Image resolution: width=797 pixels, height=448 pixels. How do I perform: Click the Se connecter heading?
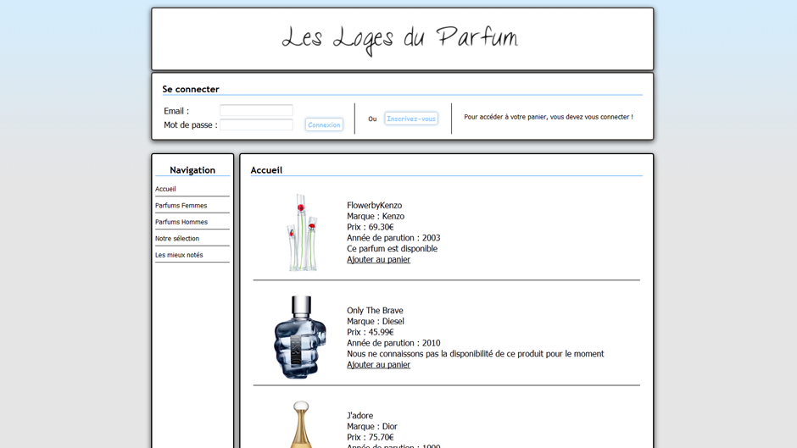191,90
